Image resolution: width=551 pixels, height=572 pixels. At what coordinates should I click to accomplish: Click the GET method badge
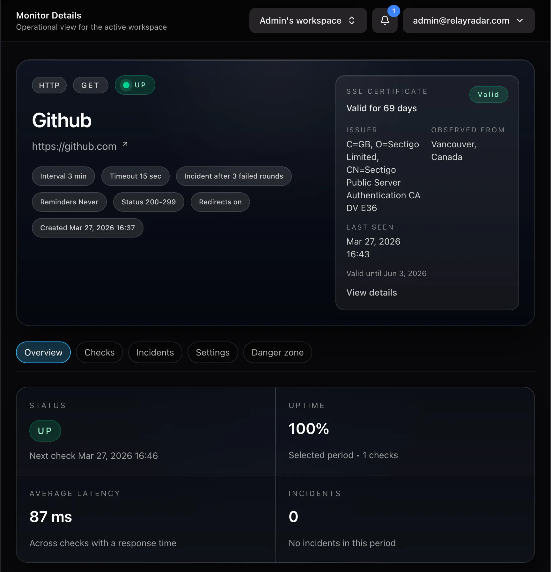click(91, 85)
